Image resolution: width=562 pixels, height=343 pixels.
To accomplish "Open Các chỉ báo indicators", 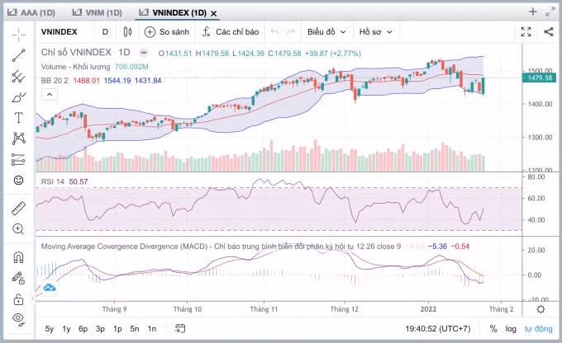I will click(230, 32).
